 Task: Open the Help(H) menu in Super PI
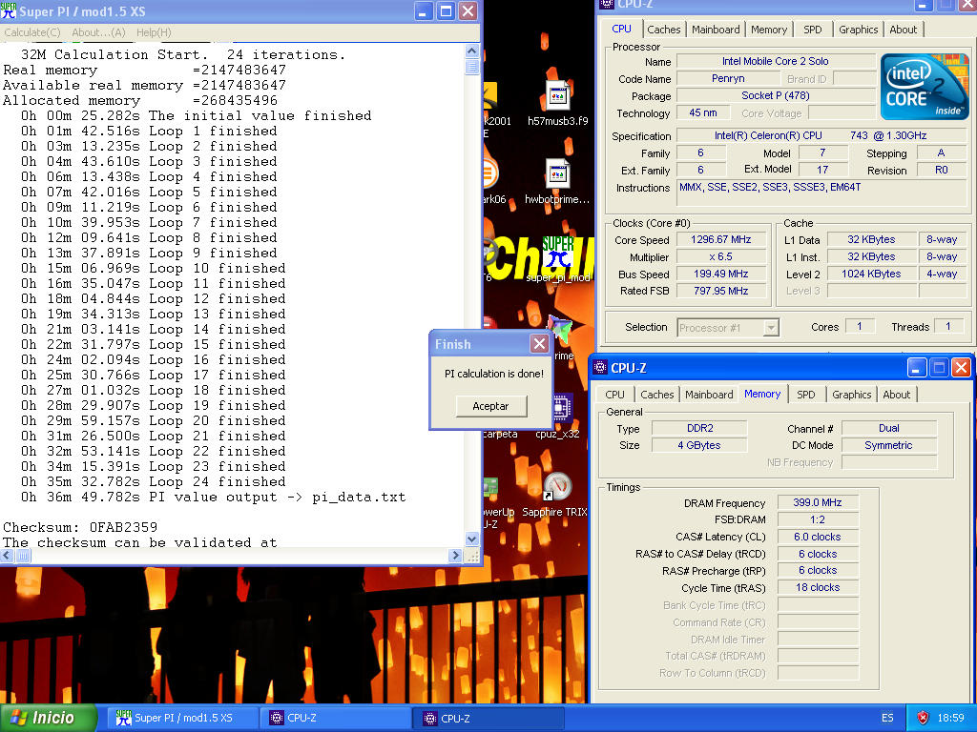coord(154,32)
